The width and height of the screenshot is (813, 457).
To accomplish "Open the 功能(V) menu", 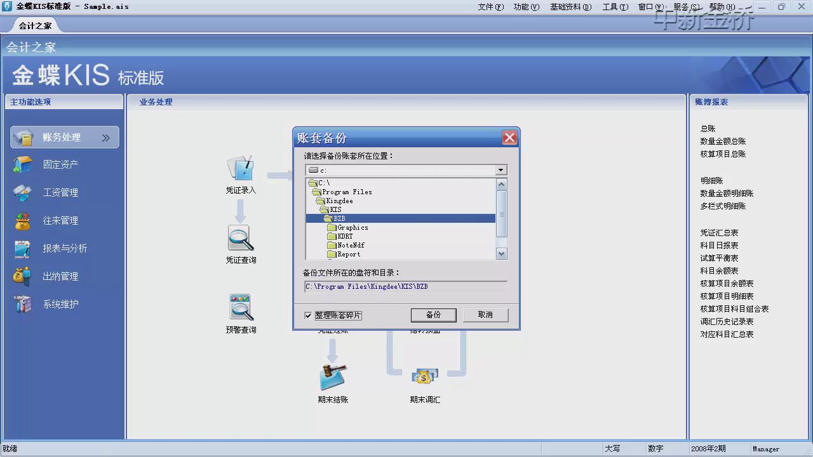I will [527, 6].
